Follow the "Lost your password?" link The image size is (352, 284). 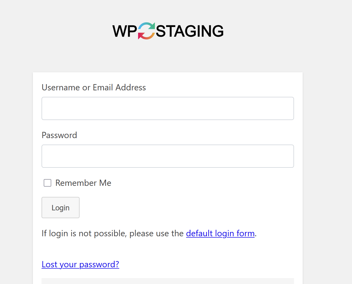[x=80, y=264]
